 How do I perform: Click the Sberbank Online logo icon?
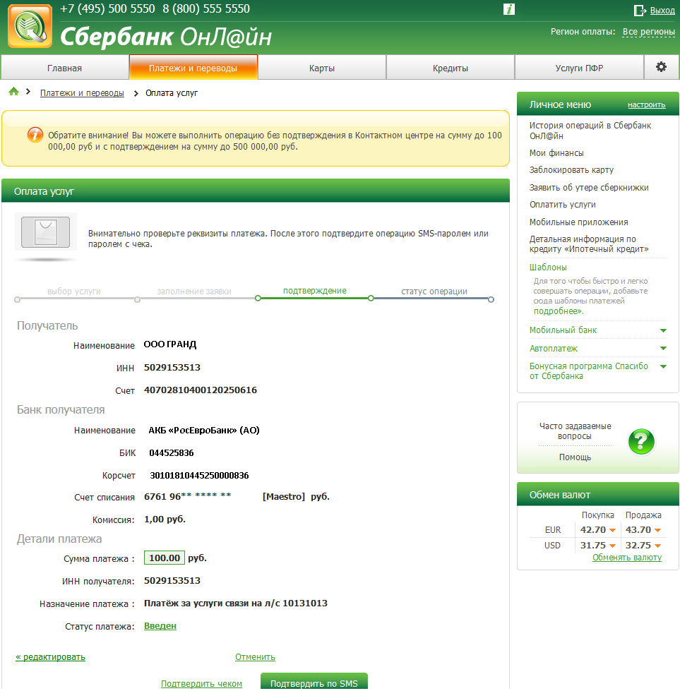tap(30, 26)
